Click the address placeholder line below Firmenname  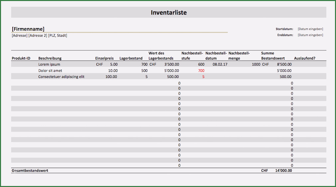click(x=39, y=35)
